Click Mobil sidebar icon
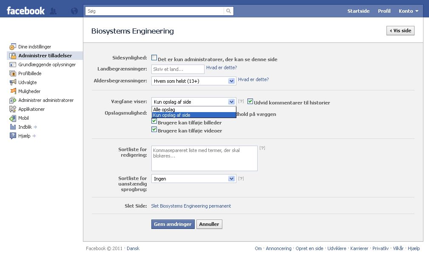The image size is (429, 259). point(13,118)
